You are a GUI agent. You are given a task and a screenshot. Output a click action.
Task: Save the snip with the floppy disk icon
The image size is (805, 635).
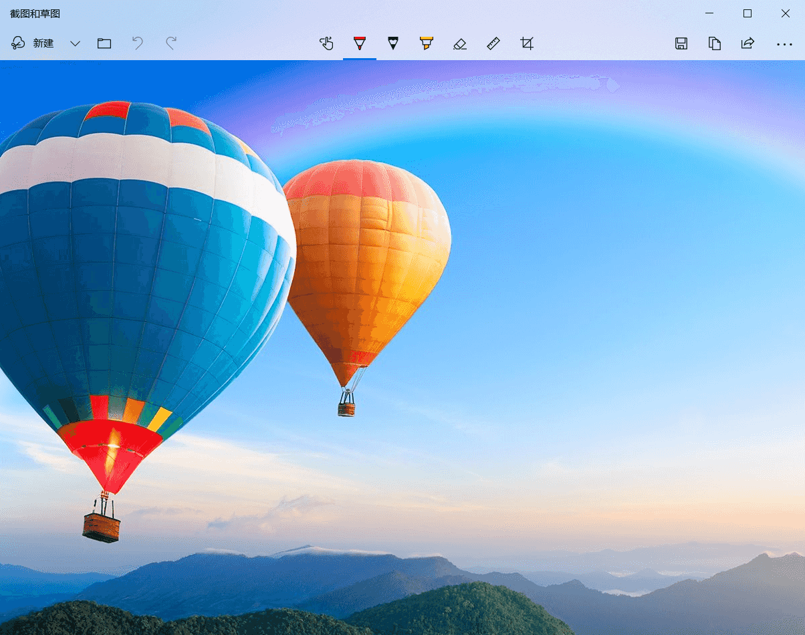pyautogui.click(x=681, y=44)
